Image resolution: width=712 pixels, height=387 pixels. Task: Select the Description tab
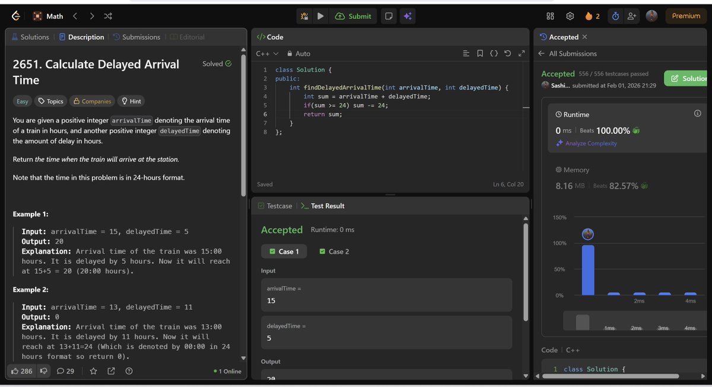[x=81, y=37]
